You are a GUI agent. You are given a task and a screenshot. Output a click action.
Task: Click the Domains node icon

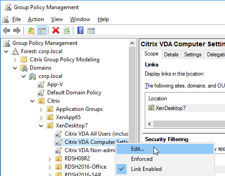24,68
